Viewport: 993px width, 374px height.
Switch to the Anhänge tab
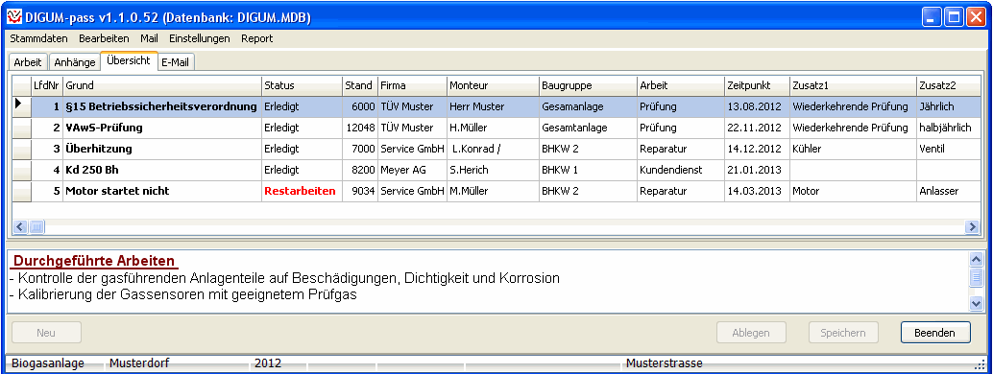(75, 62)
